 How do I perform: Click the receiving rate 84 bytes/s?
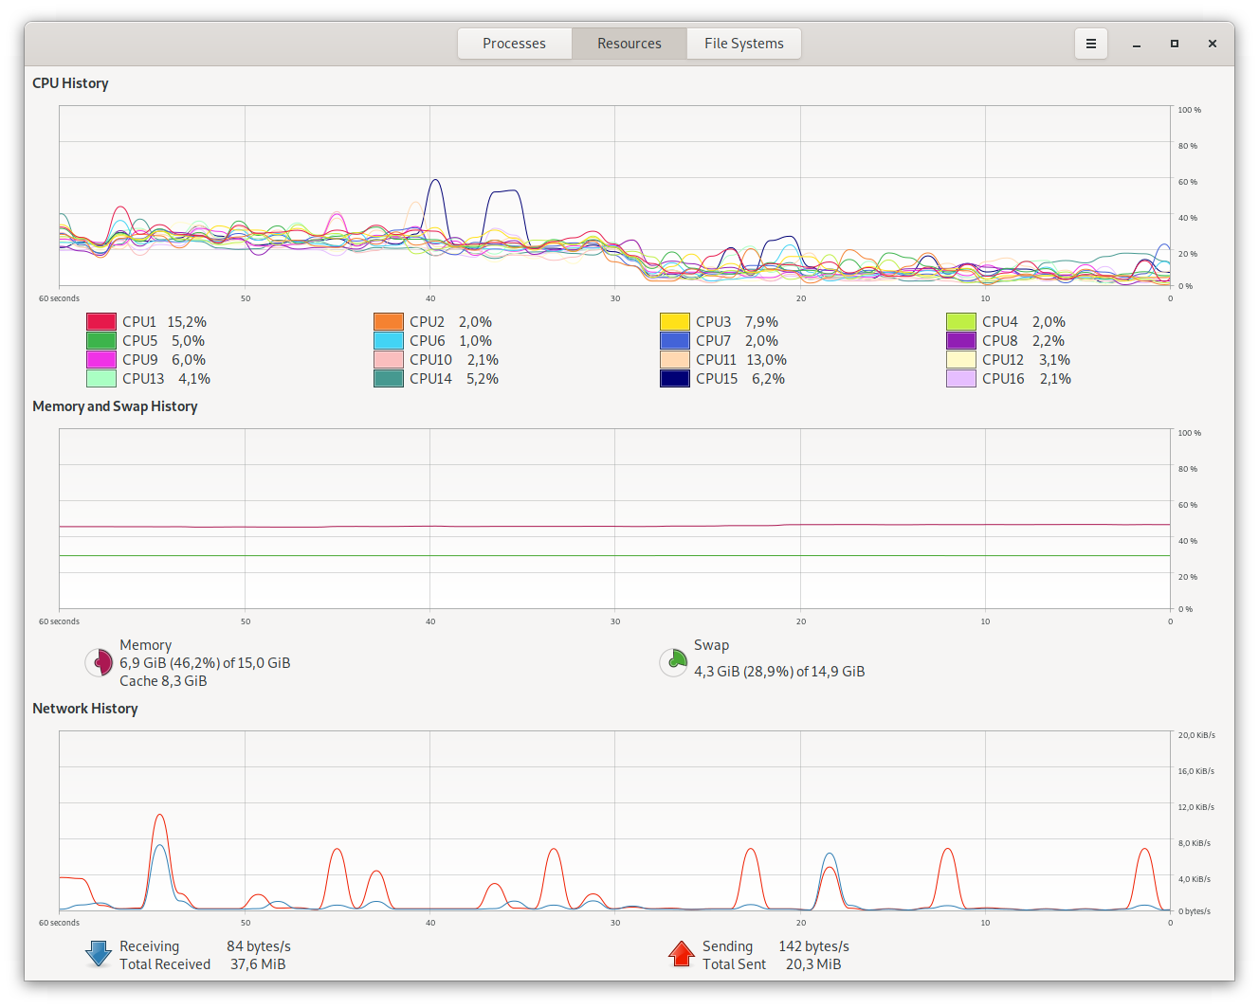pos(259,946)
